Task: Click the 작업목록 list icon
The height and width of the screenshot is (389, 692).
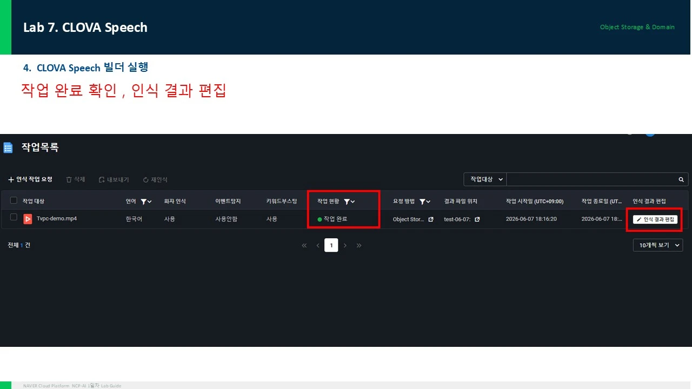Action: click(x=8, y=147)
